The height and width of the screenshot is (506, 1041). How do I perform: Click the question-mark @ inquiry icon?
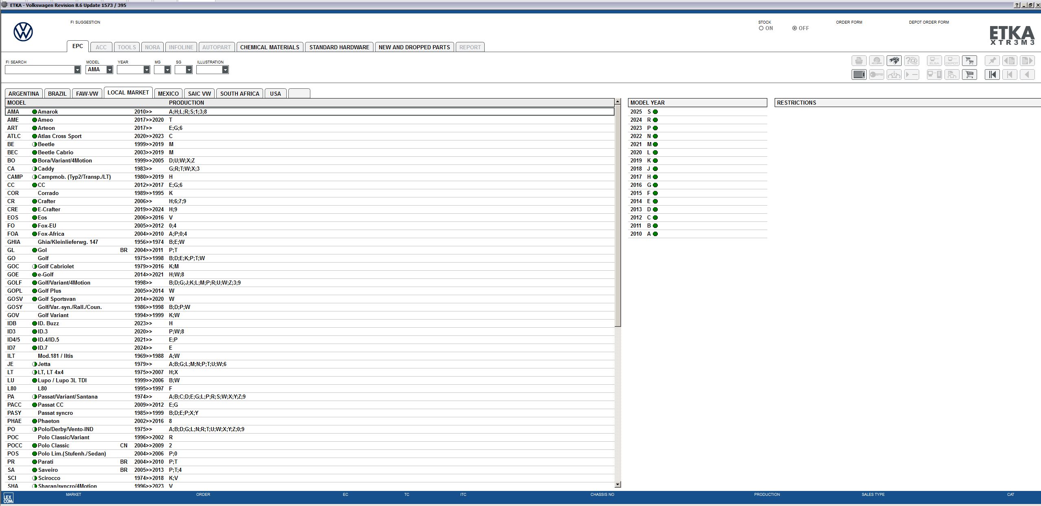click(911, 61)
